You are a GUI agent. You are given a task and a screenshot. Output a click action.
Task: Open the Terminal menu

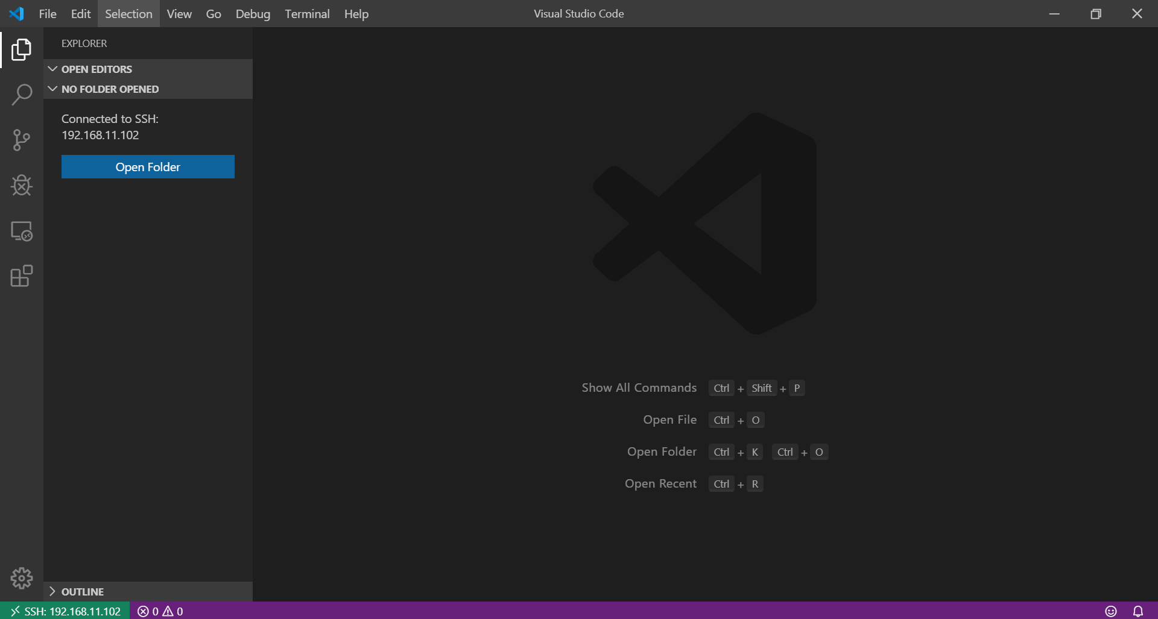click(307, 13)
